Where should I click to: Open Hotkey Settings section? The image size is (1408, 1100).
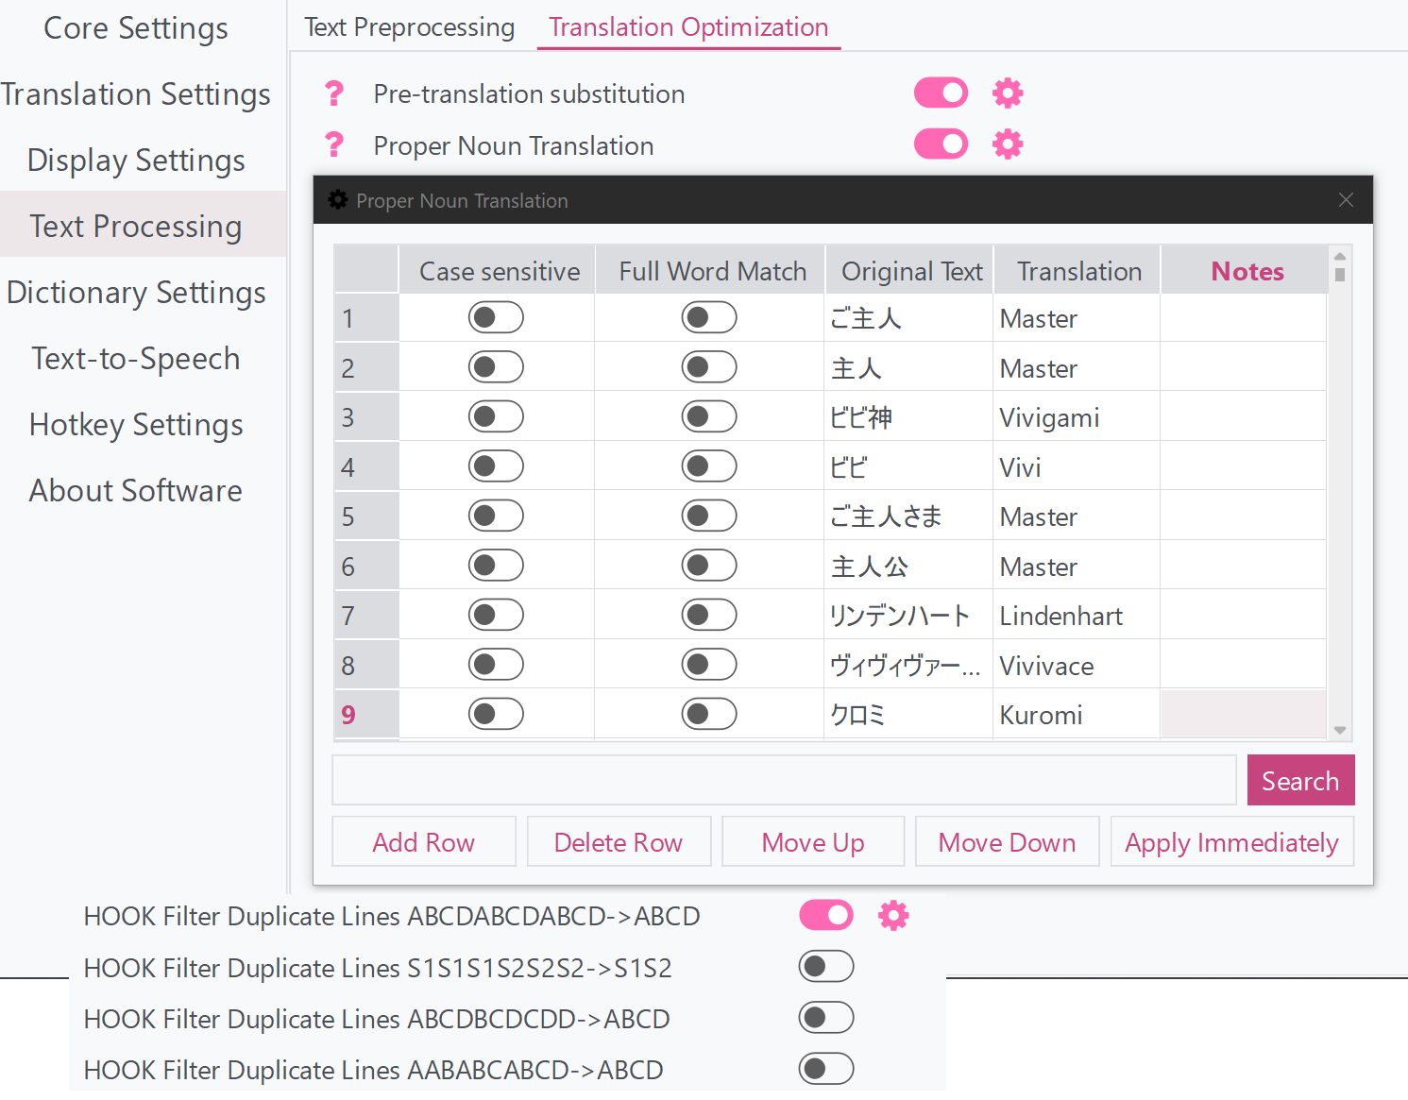click(136, 425)
